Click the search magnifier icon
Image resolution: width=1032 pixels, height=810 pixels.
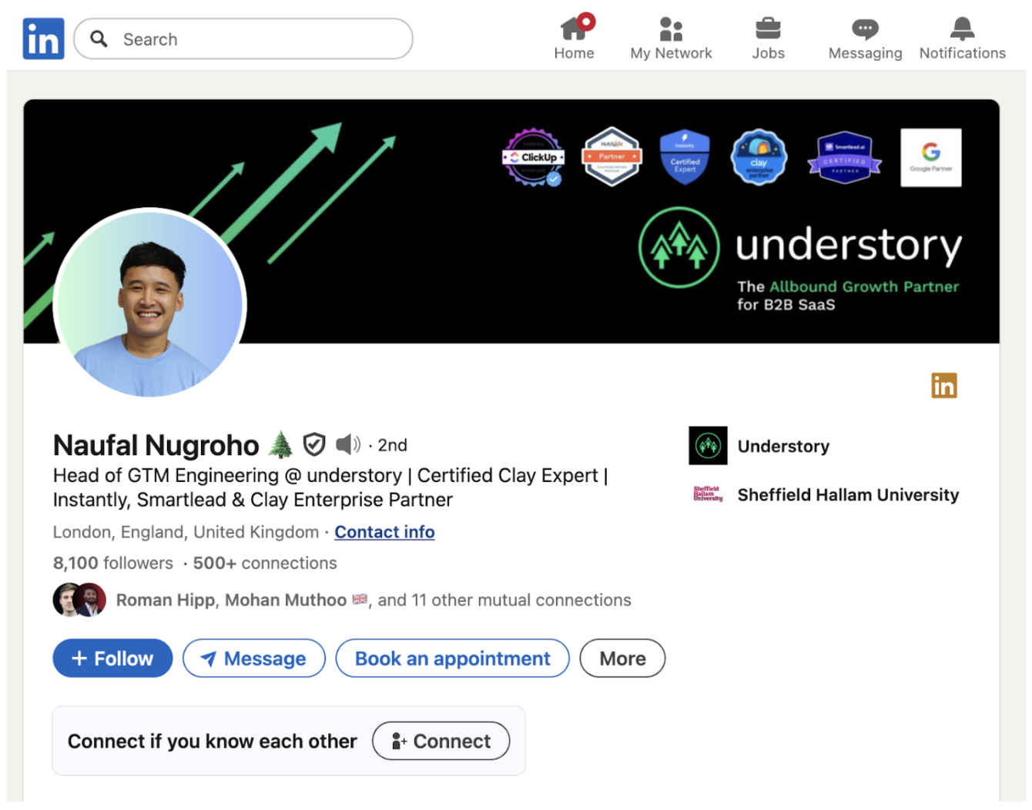click(x=99, y=38)
